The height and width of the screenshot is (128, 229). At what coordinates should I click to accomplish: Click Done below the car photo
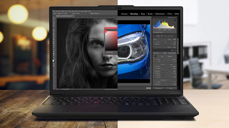(148, 88)
